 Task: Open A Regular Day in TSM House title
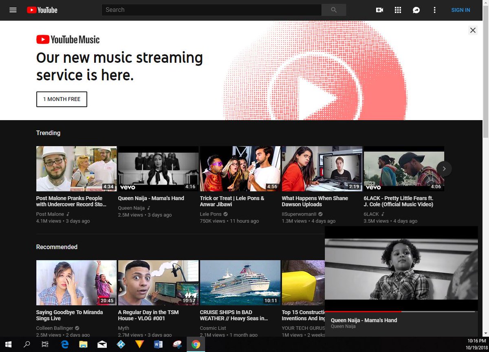tap(148, 315)
